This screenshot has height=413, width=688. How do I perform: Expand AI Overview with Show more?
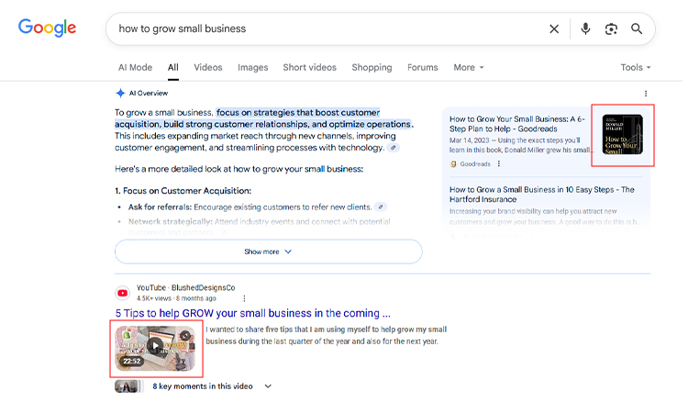point(269,251)
